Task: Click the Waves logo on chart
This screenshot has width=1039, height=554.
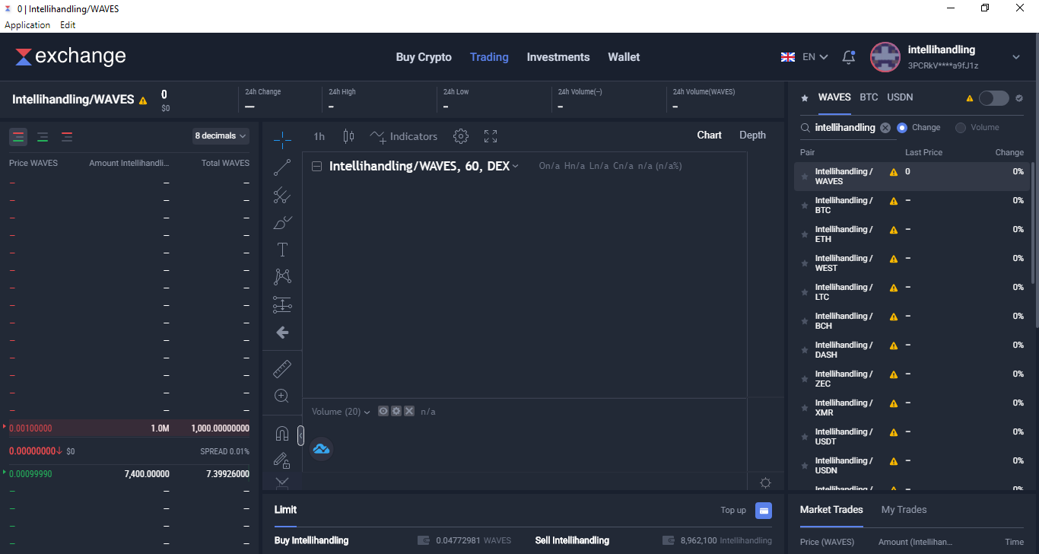Action: pos(321,449)
